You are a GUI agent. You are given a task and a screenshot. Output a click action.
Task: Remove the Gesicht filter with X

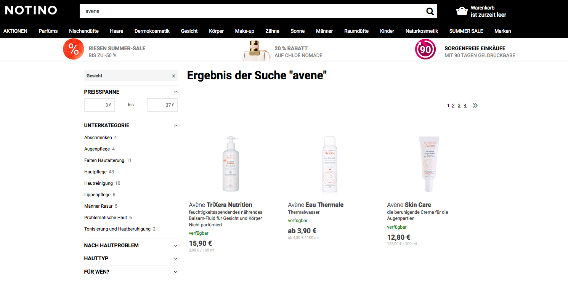point(173,76)
